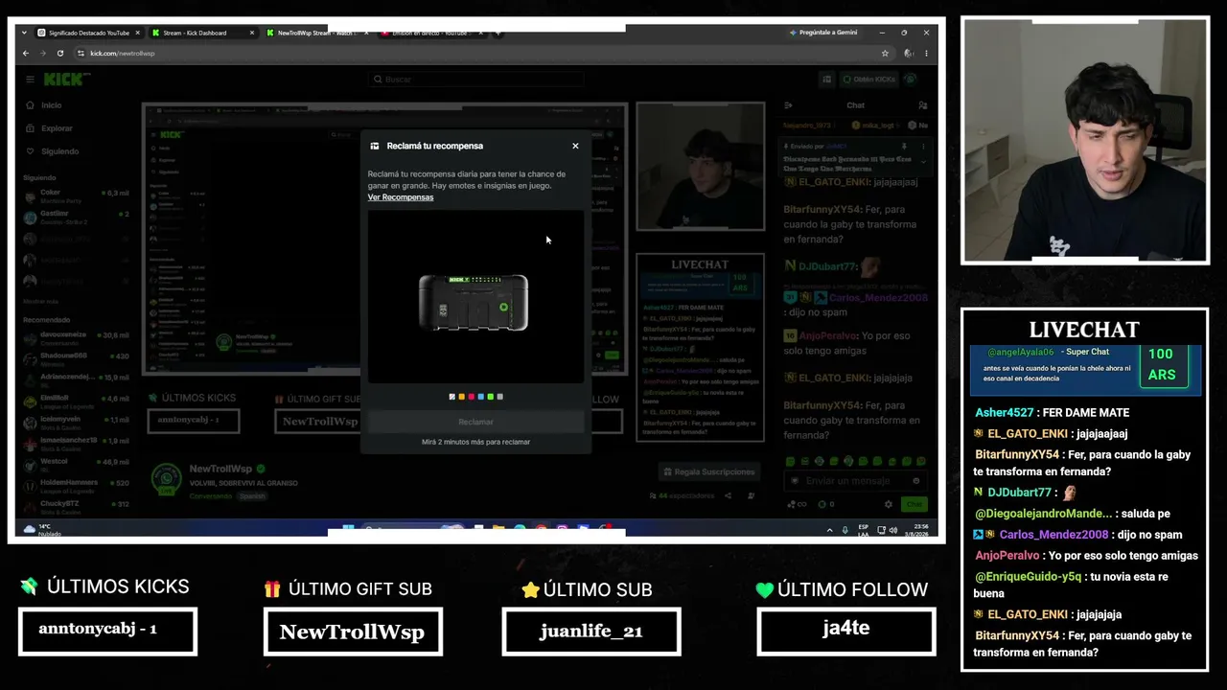Open the followed channel Coker
Screen dimensions: 1227x690
[77, 195]
